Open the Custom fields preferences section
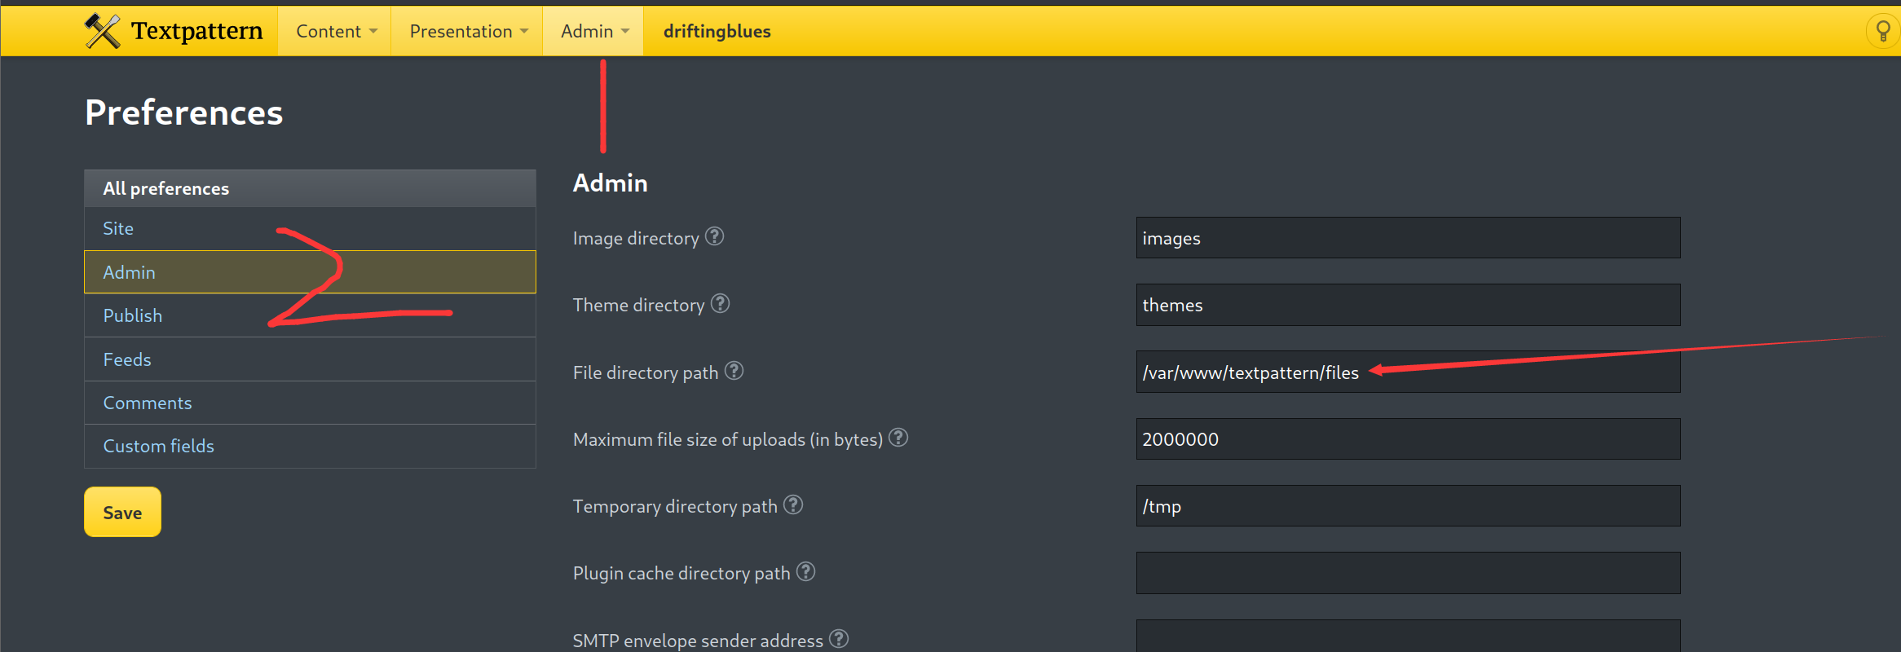Image resolution: width=1901 pixels, height=652 pixels. pyautogui.click(x=159, y=447)
